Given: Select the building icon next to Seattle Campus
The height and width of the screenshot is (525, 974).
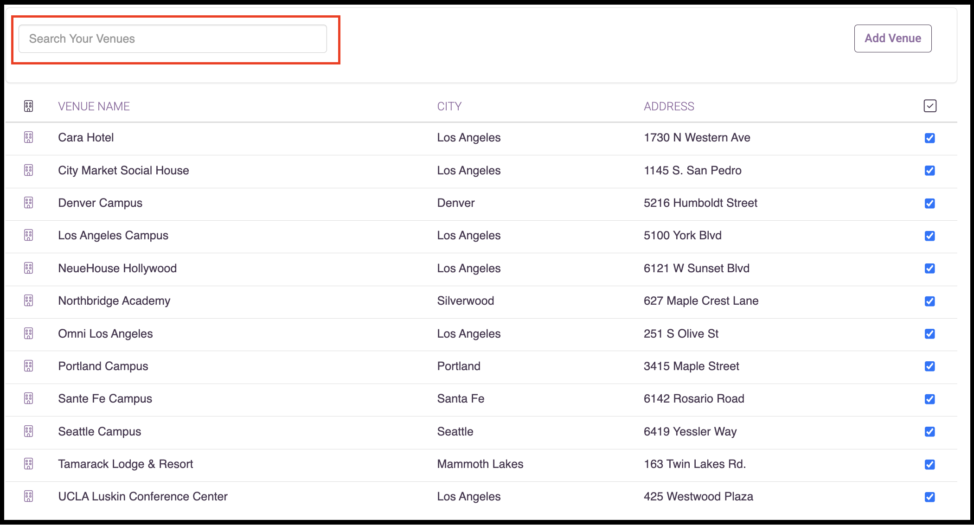Looking at the screenshot, I should click(x=28, y=431).
